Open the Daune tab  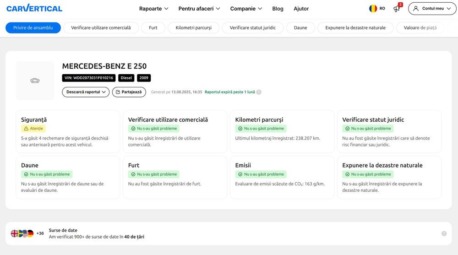point(300,28)
